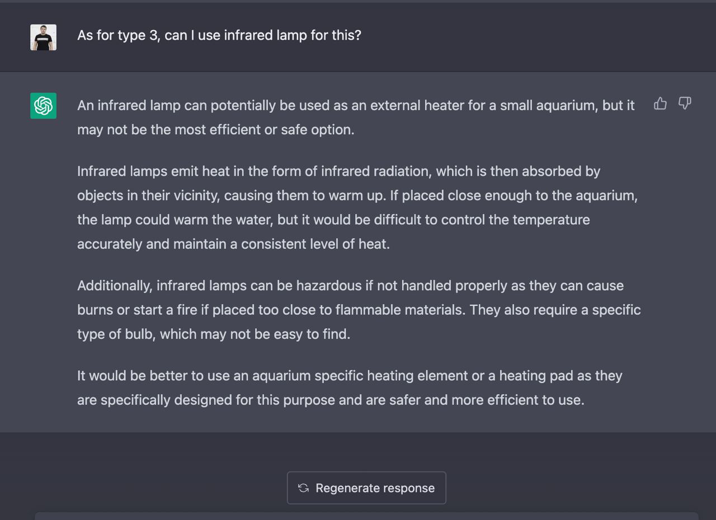This screenshot has width=716, height=520.
Task: Click the thumbs down icon on the response
Action: (685, 103)
